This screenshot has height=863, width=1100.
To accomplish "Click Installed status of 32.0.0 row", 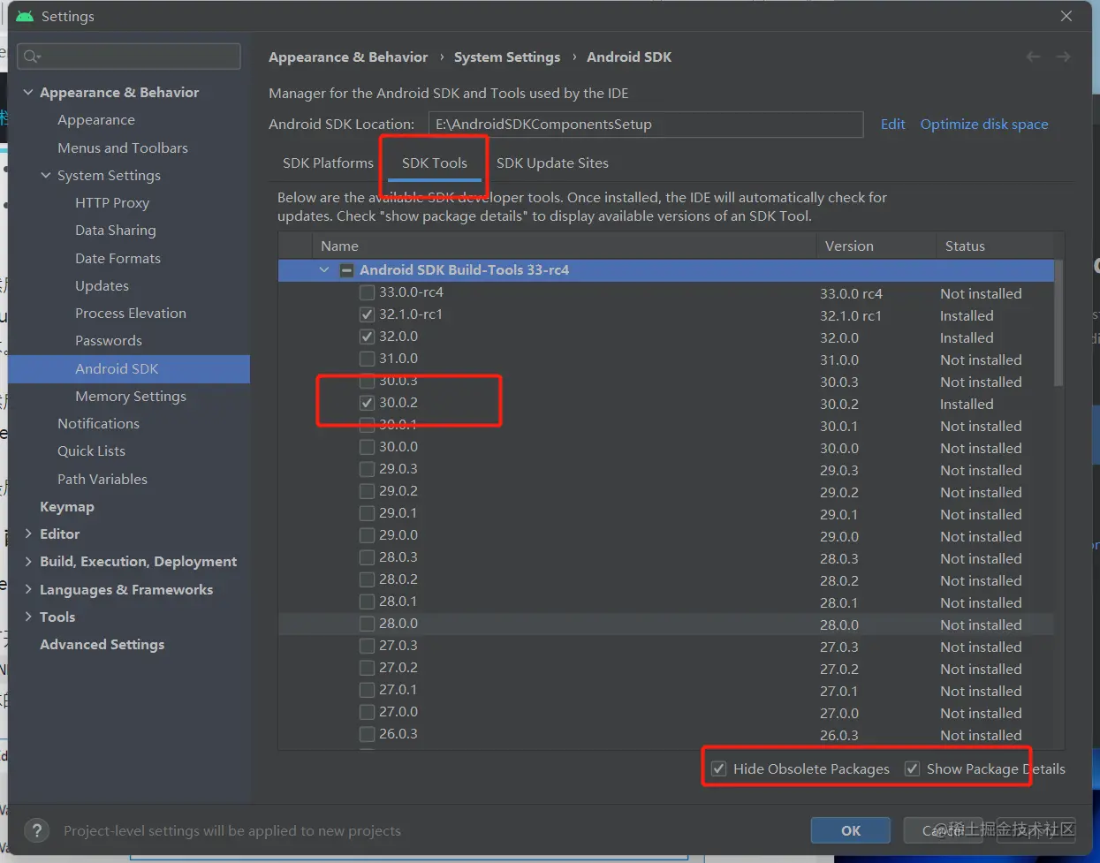I will [x=967, y=337].
